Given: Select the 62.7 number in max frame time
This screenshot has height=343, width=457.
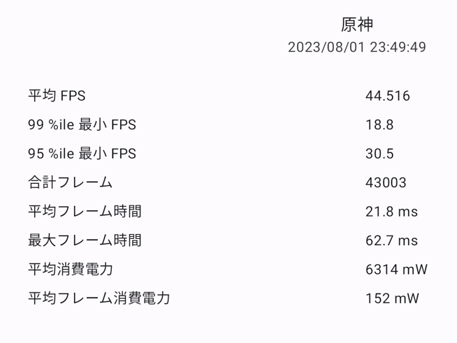Looking at the screenshot, I should pos(379,240).
